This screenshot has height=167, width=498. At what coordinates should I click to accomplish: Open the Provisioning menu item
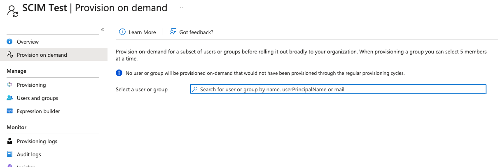(x=31, y=85)
